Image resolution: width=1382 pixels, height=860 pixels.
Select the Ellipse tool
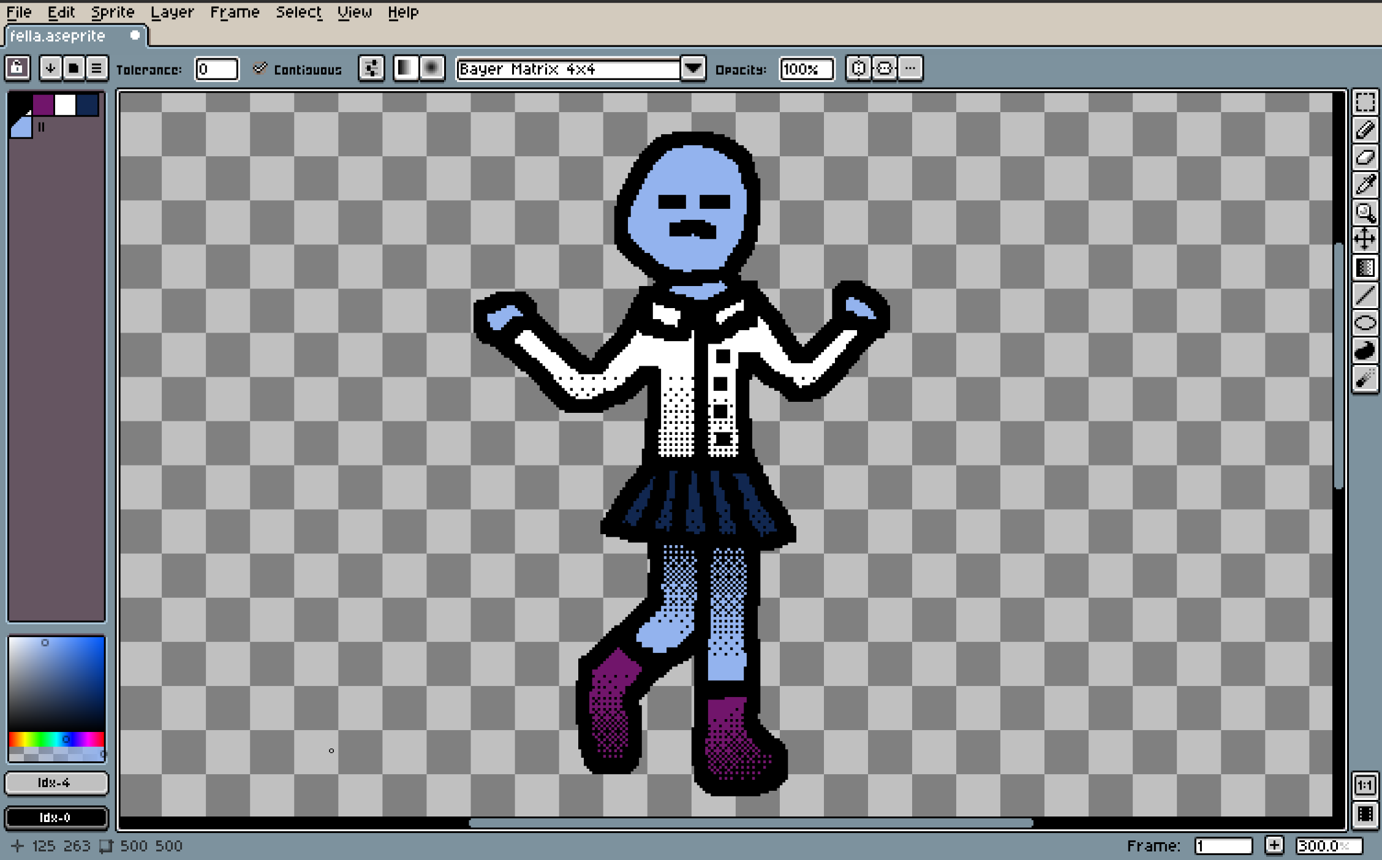click(1365, 323)
